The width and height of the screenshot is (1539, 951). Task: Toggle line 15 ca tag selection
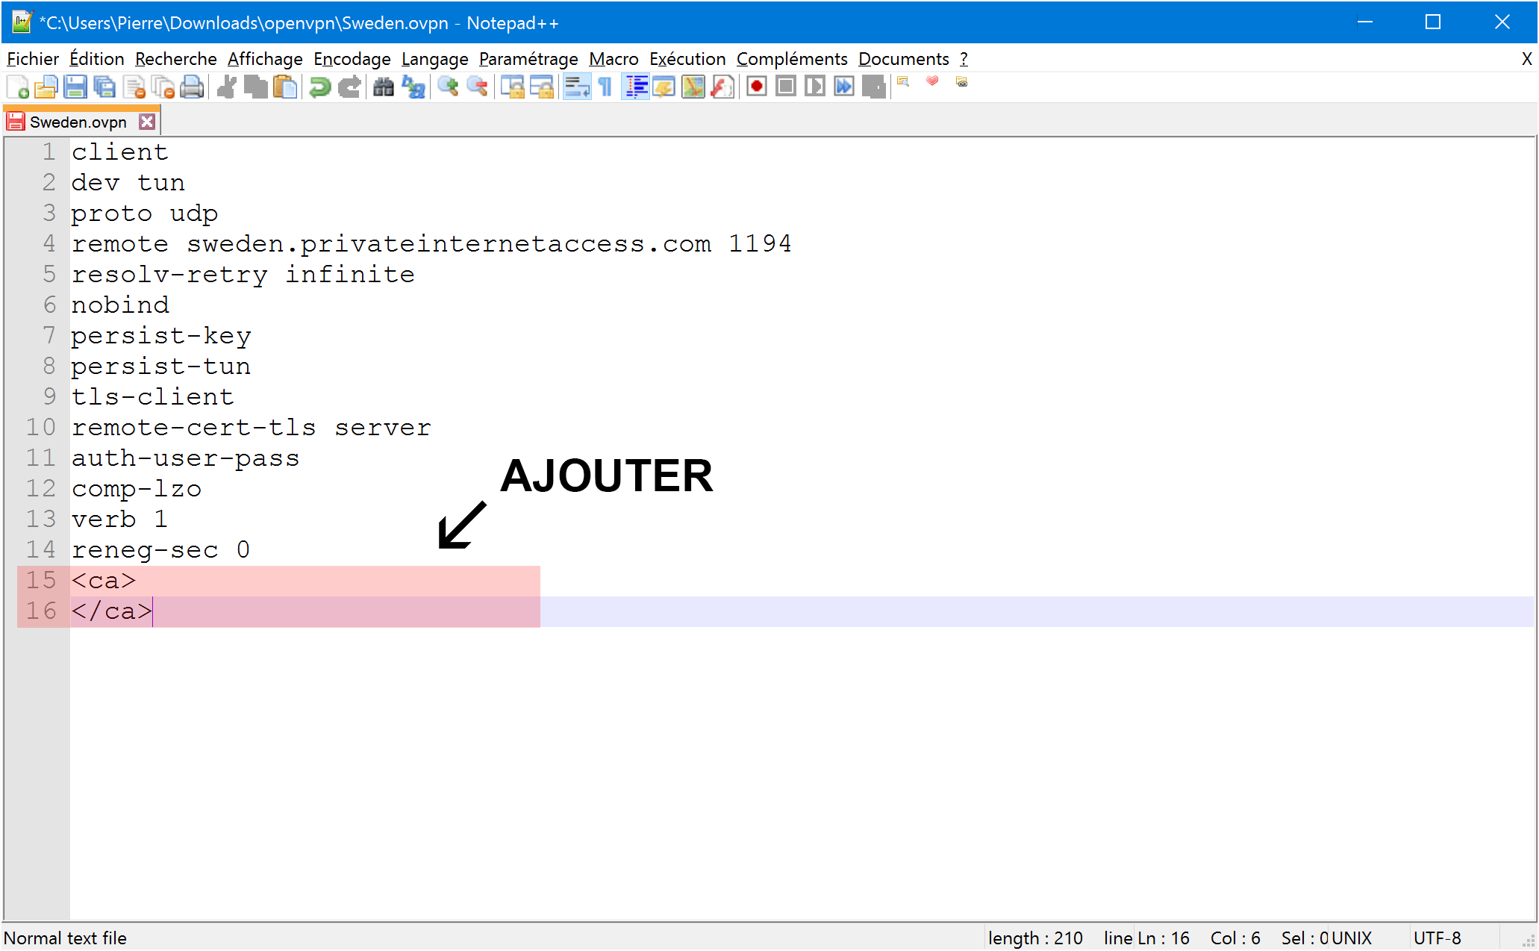click(x=103, y=579)
